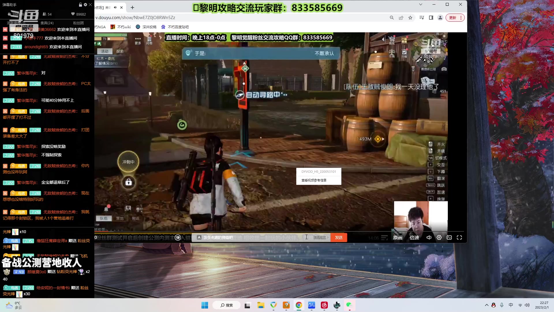Open taskbar volume control
Screen dimensions: 554x312
pyautogui.click(x=527, y=305)
